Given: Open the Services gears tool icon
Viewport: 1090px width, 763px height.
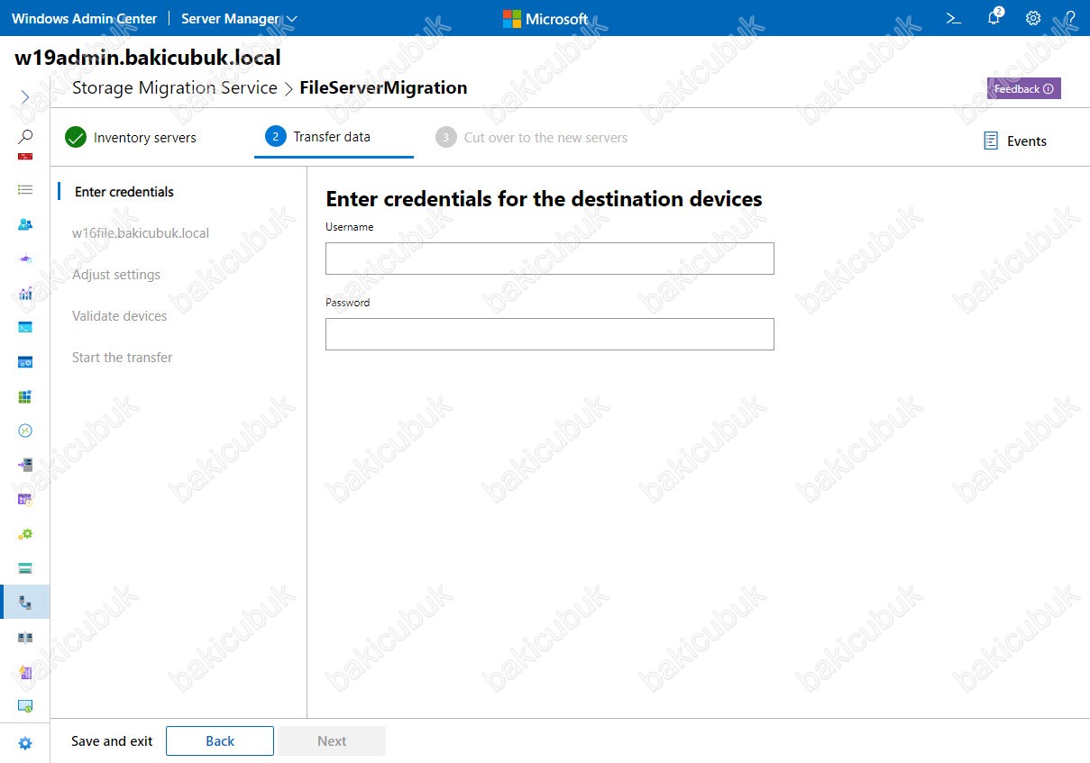Looking at the screenshot, I should tap(25, 533).
